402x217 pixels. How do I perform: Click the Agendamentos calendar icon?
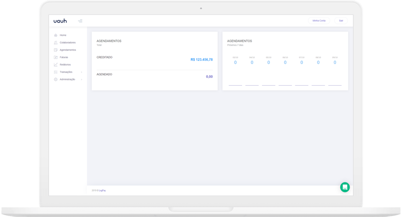click(56, 50)
